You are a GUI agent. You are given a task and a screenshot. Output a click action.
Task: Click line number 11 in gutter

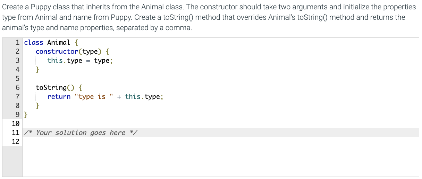pyautogui.click(x=16, y=133)
